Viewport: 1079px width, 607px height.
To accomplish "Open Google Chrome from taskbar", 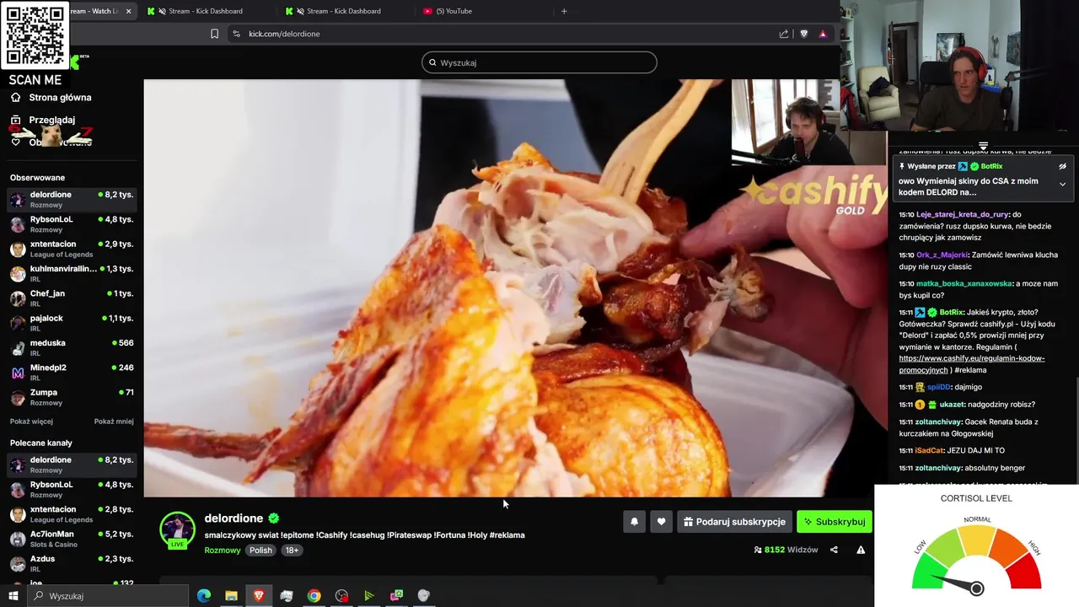I will pyautogui.click(x=314, y=596).
